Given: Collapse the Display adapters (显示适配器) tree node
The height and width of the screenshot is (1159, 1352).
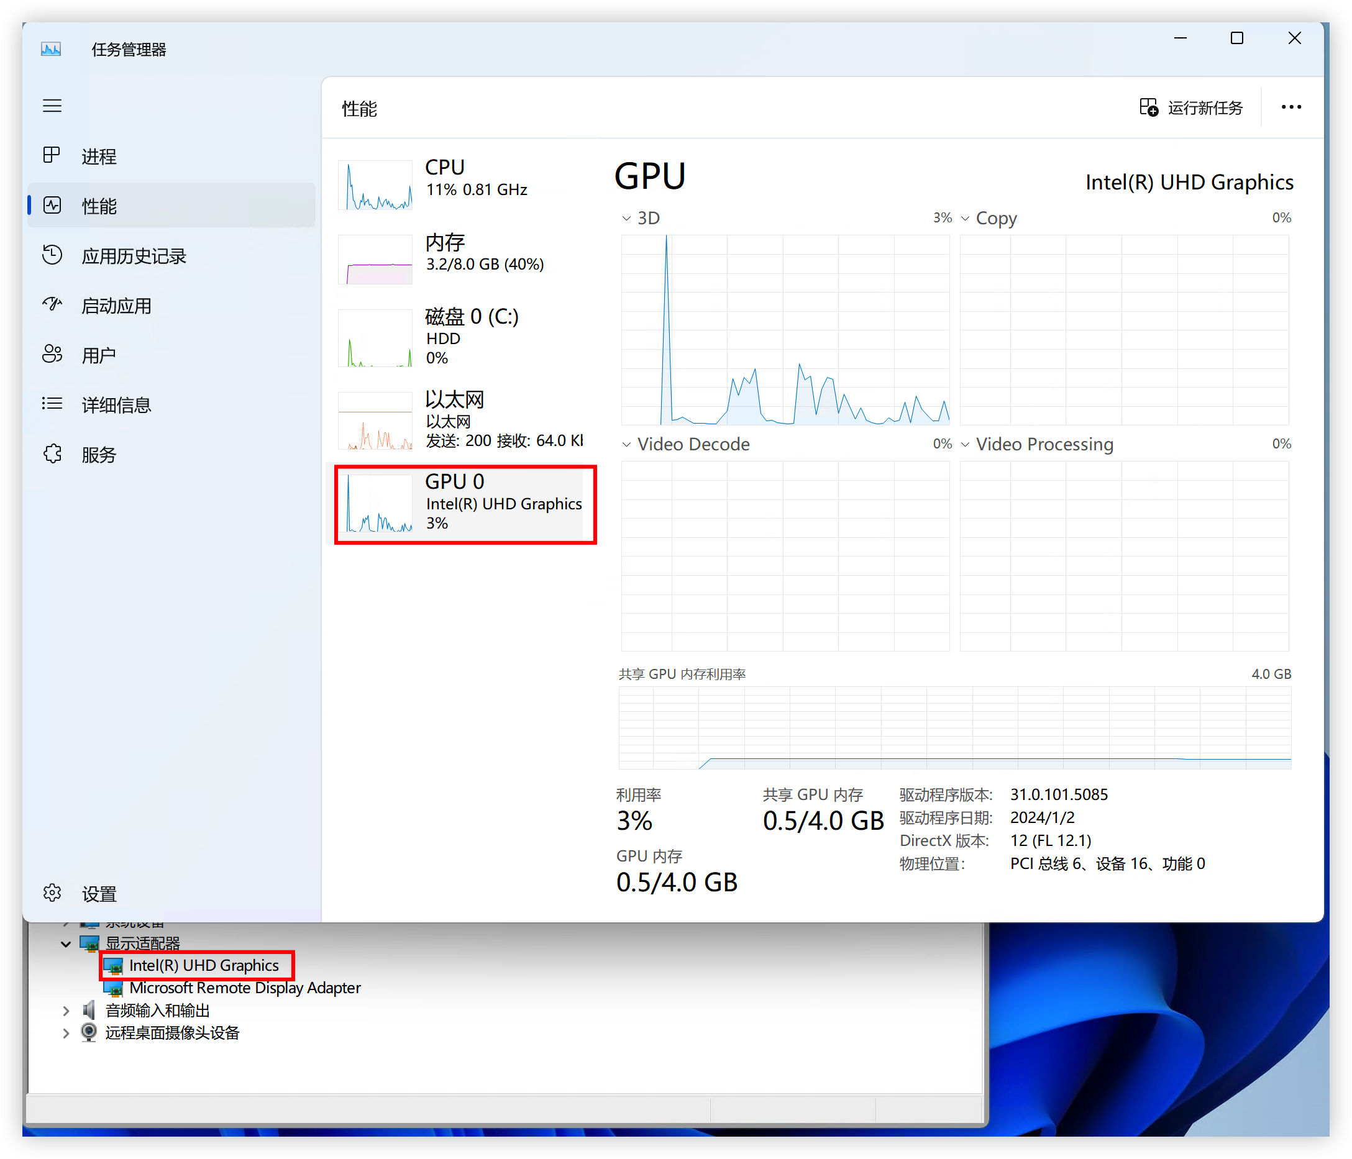Looking at the screenshot, I should [66, 943].
